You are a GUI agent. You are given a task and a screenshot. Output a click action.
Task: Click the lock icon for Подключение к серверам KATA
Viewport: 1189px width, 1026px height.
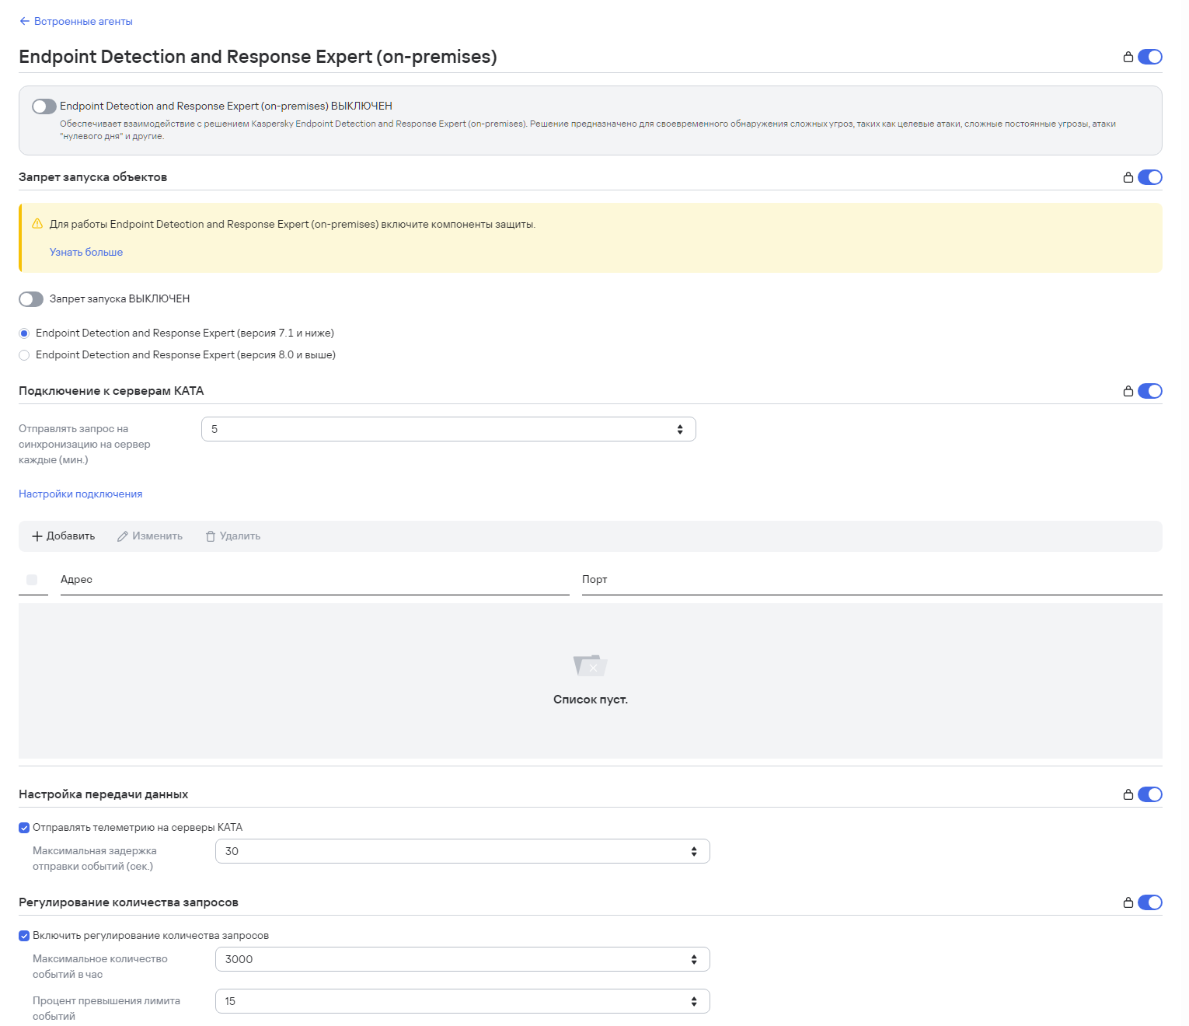tap(1128, 391)
